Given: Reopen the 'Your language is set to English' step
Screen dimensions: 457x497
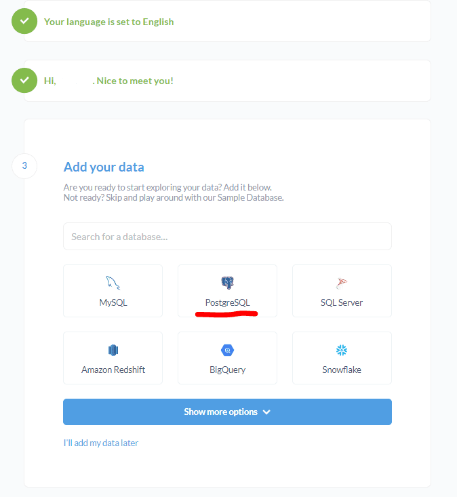Looking at the screenshot, I should [x=108, y=22].
